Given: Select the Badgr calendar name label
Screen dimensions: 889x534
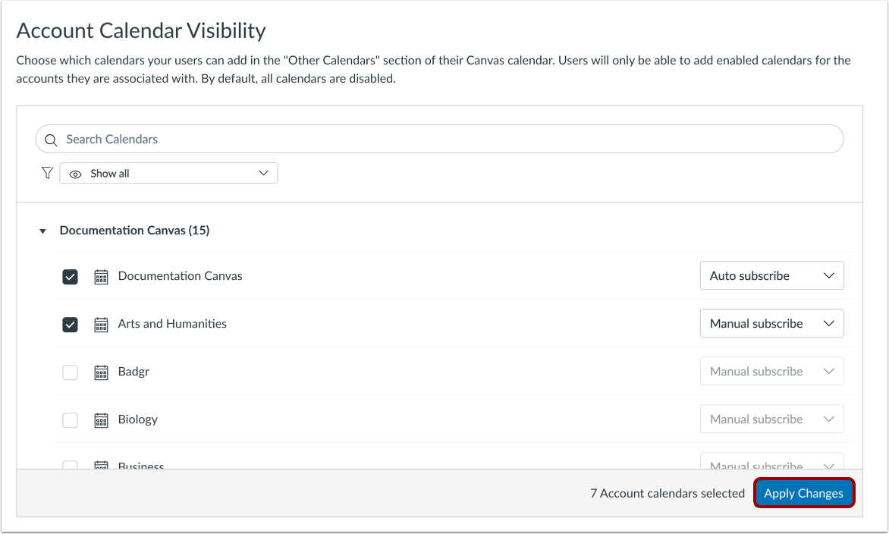Looking at the screenshot, I should [x=134, y=372].
